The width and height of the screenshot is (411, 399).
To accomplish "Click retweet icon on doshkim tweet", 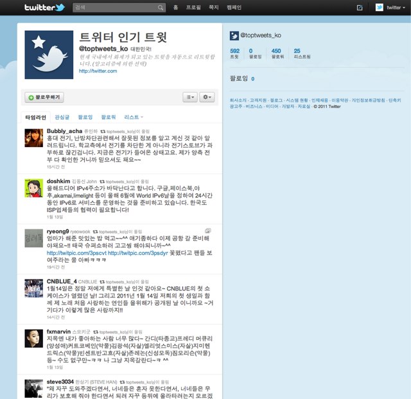I will (102, 182).
